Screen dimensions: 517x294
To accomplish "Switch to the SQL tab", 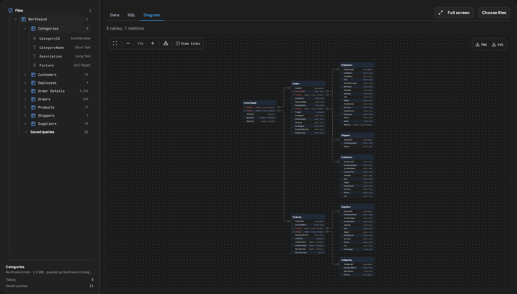I will coord(131,15).
